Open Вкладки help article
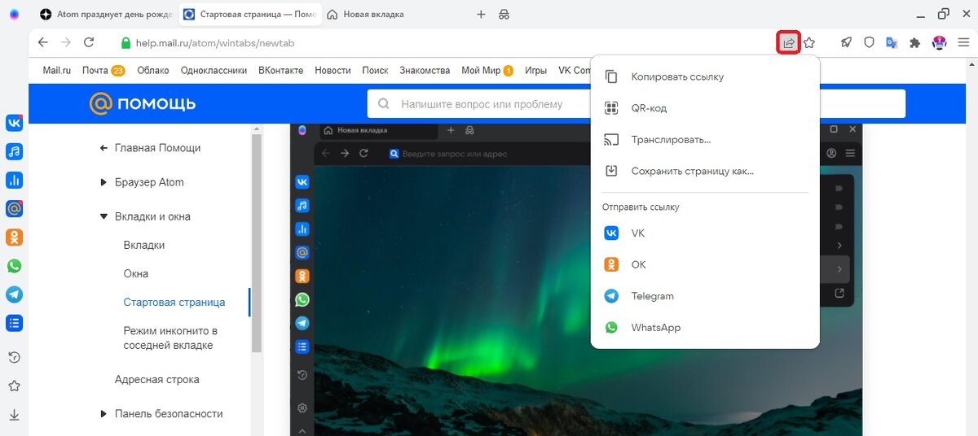978x436 pixels. point(144,245)
